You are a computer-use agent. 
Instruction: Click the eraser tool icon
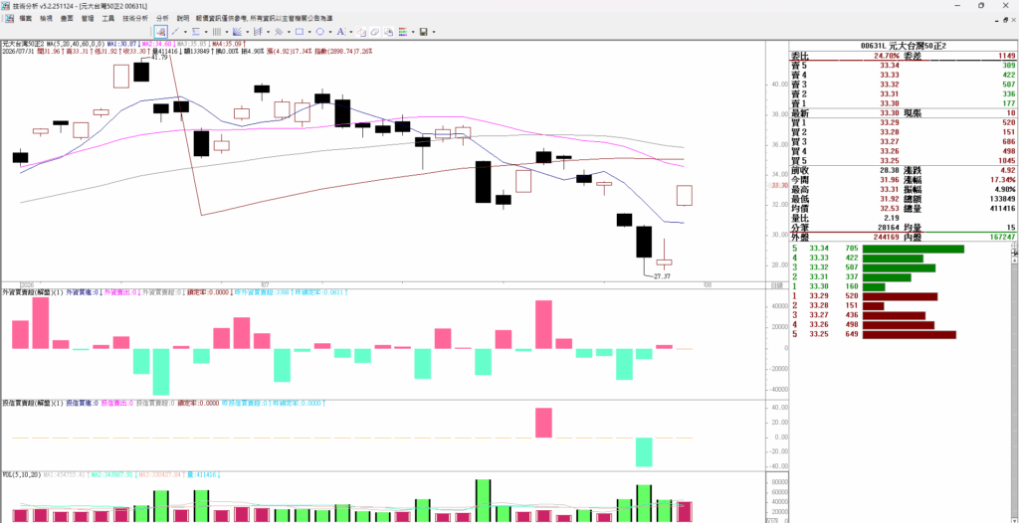tap(374, 31)
